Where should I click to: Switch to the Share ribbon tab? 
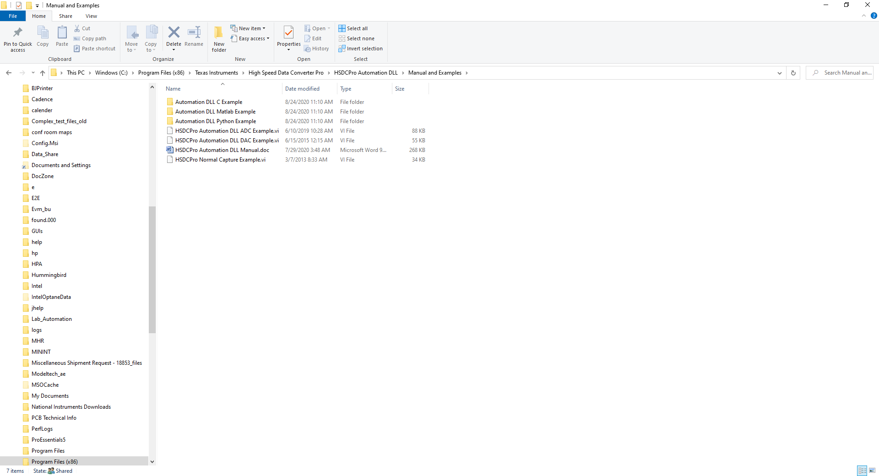65,16
